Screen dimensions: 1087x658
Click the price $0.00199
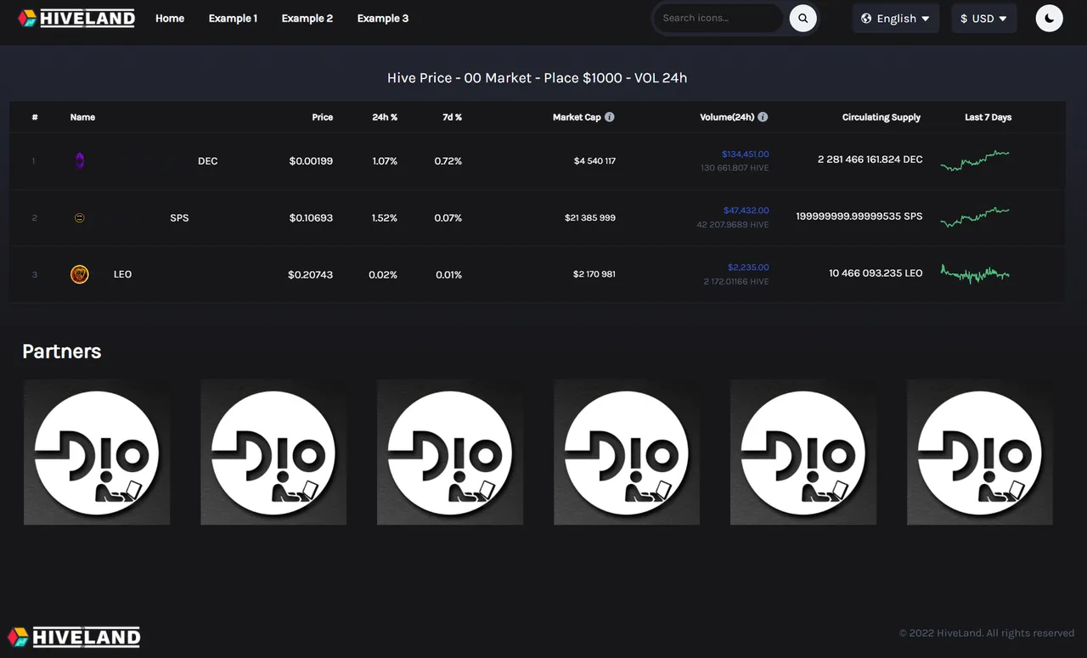pyautogui.click(x=311, y=161)
